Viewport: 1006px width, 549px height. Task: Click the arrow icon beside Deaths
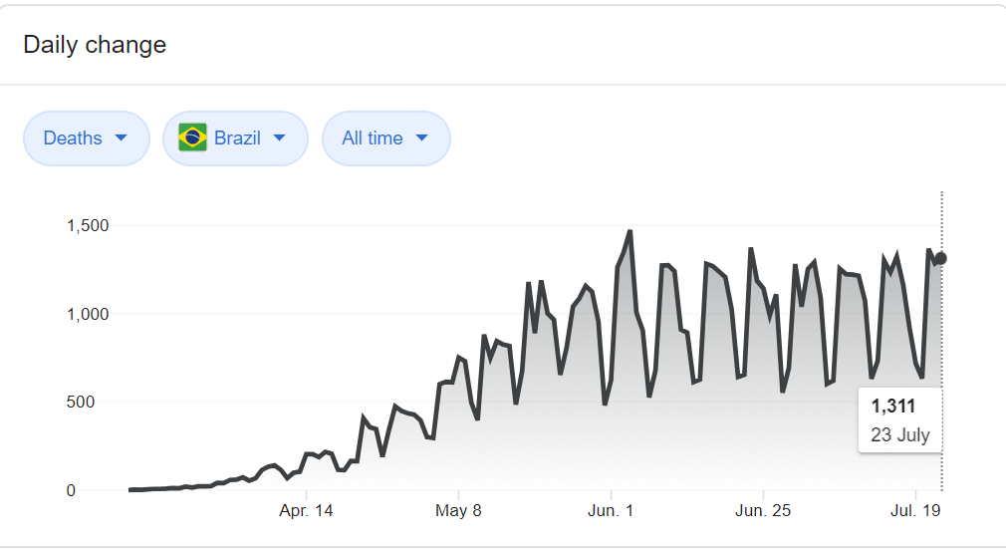(x=122, y=138)
